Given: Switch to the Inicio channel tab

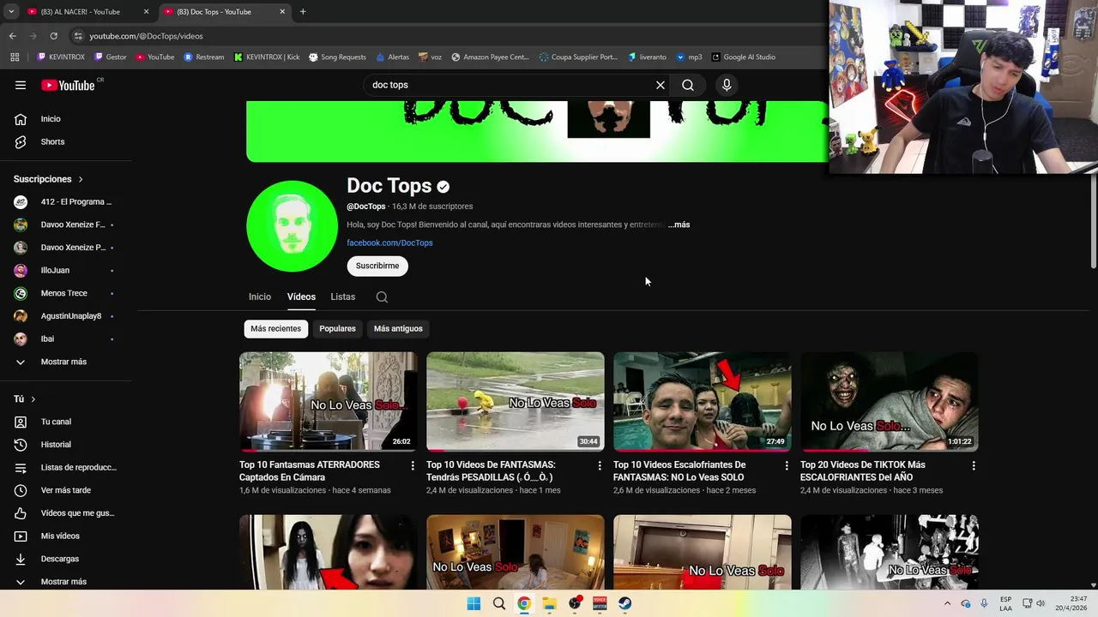Looking at the screenshot, I should tap(260, 297).
